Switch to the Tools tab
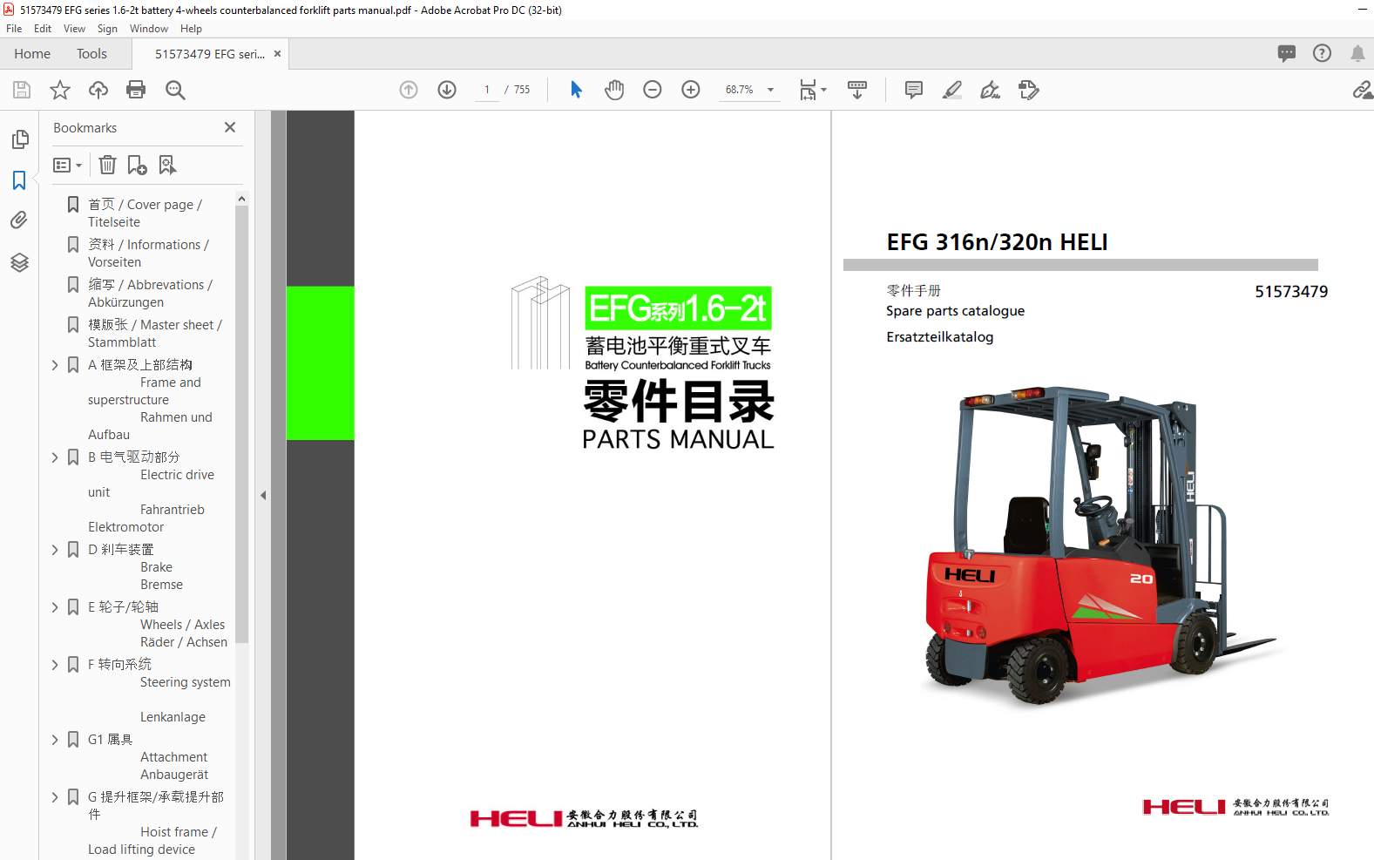1374x860 pixels. pyautogui.click(x=91, y=54)
